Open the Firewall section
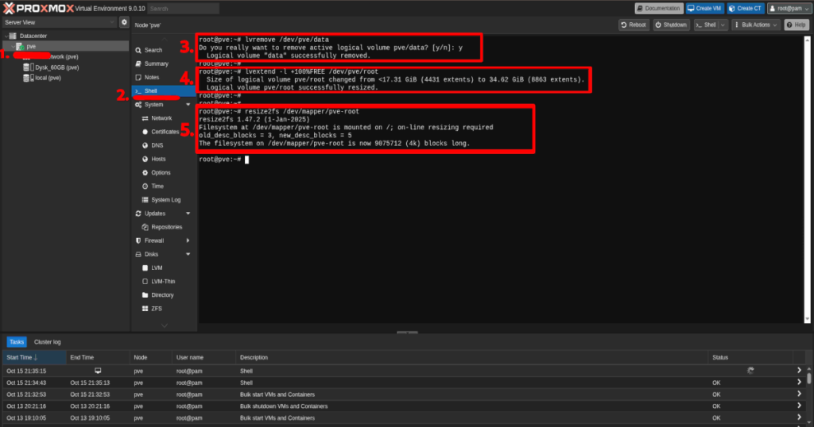 pyautogui.click(x=154, y=240)
